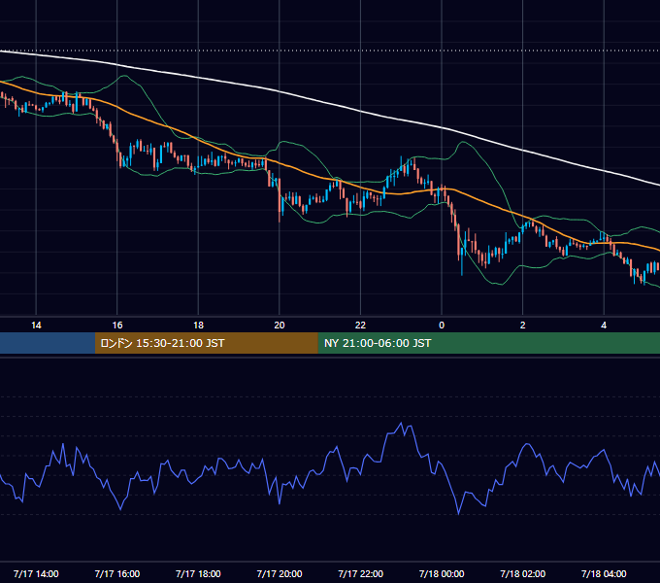660x583 pixels.
Task: Click the 7/18 04:00 time label
Action: (604, 573)
